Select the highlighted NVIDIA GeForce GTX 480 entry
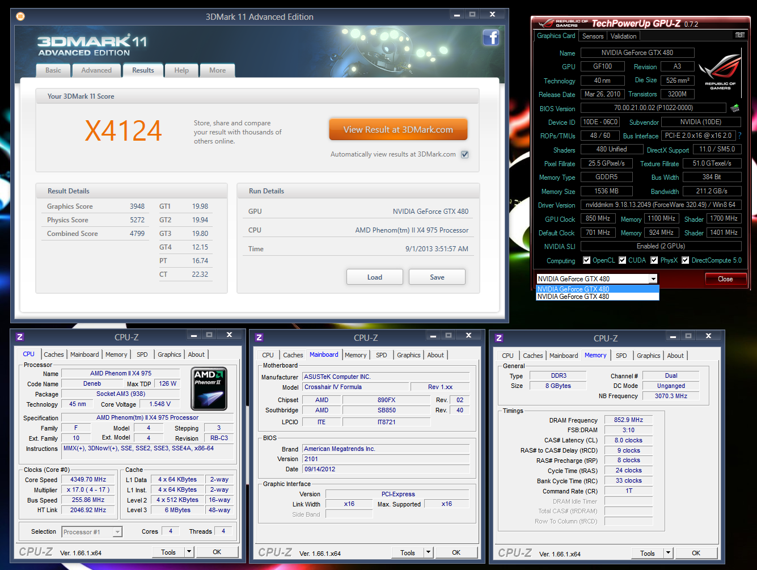 pos(598,289)
